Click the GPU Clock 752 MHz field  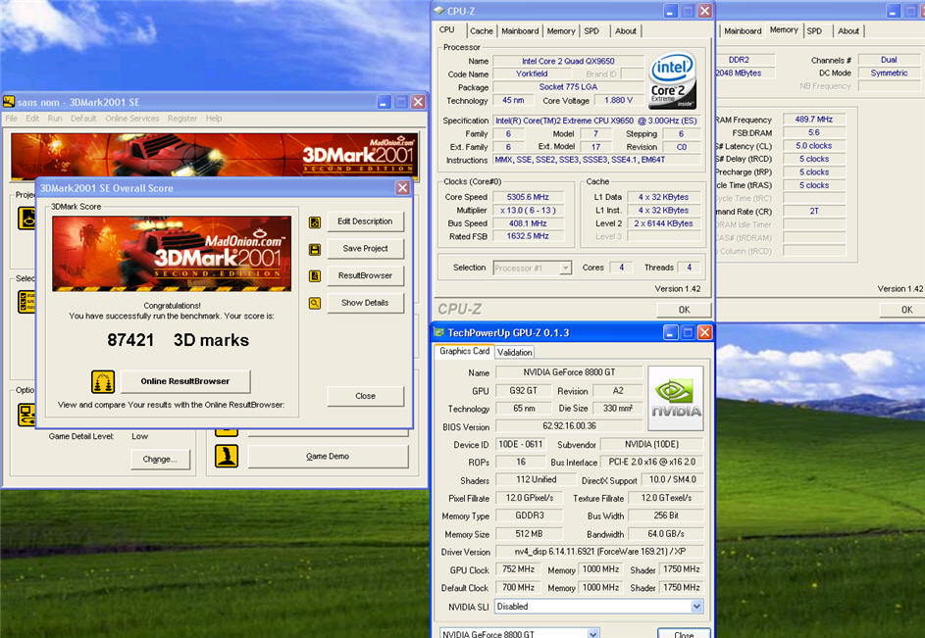pos(518,569)
